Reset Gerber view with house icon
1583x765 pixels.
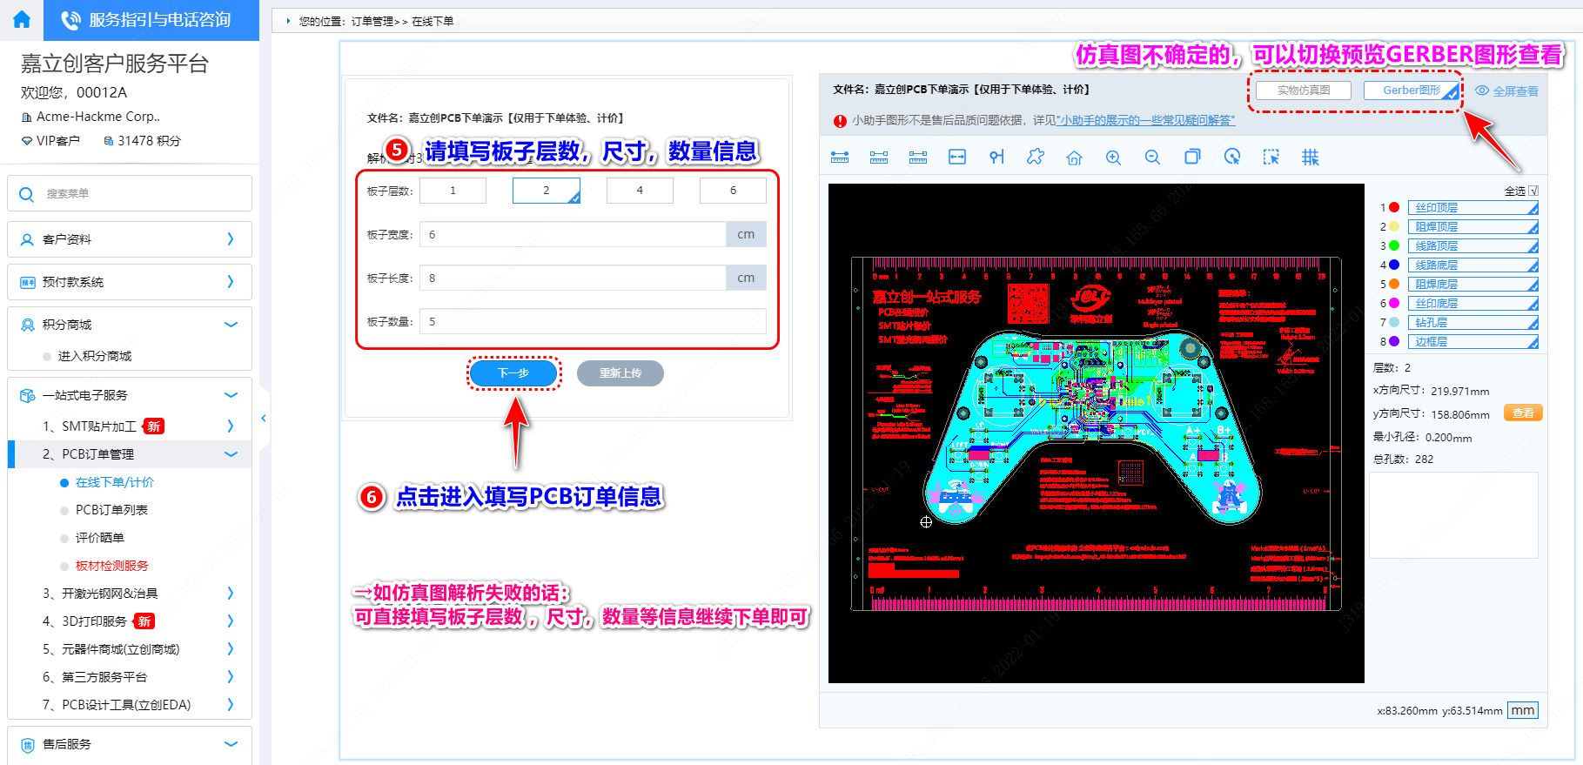(1075, 158)
